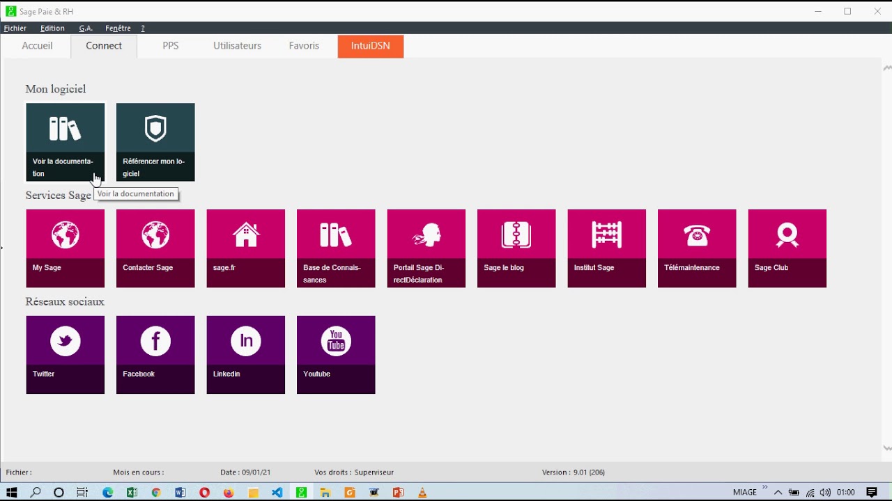Open the sage.fr house tile
The height and width of the screenshot is (501, 892).
coord(246,248)
